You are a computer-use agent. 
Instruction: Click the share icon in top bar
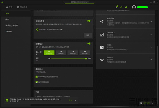[121, 7]
